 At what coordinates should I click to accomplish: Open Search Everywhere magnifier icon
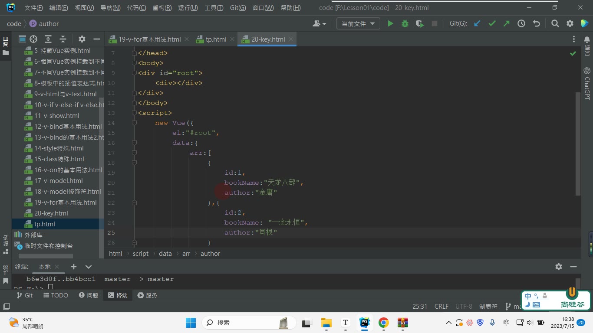click(x=555, y=24)
